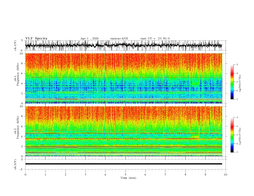
Task: Click inside the ch.1 spectrogram plot
Action: (123, 78)
